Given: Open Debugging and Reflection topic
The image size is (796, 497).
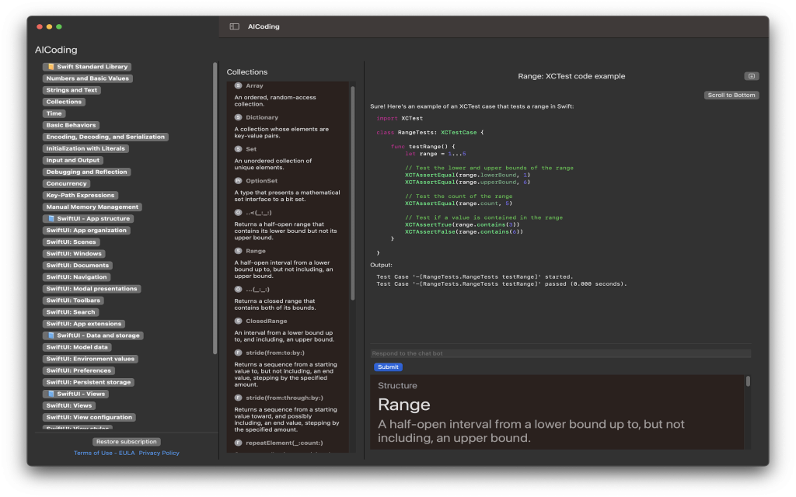Looking at the screenshot, I should pos(87,172).
